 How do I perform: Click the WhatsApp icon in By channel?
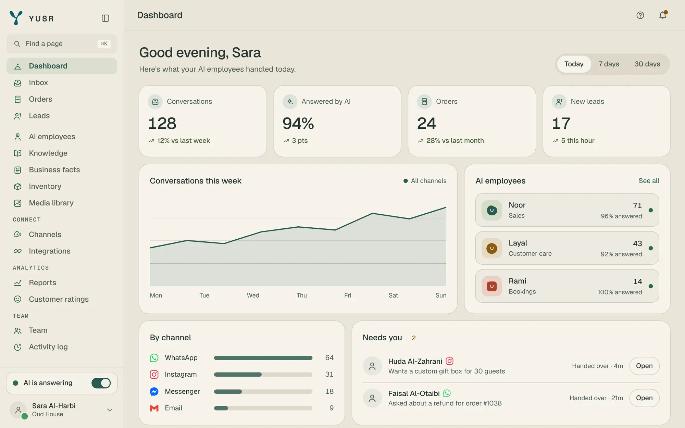click(x=154, y=358)
